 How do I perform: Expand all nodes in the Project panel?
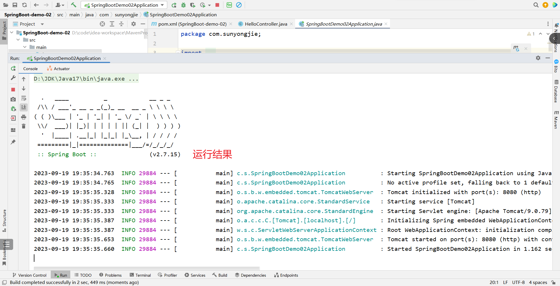point(112,24)
